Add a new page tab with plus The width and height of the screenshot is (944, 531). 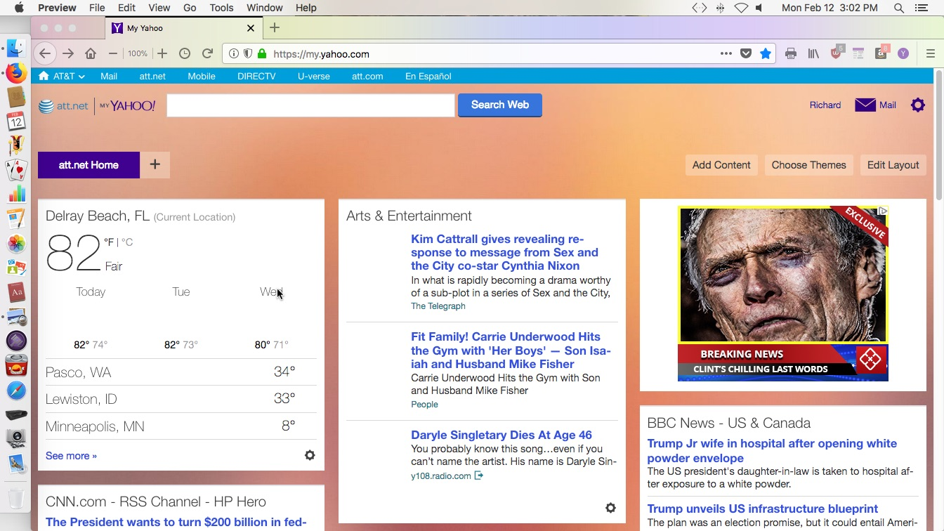point(155,165)
